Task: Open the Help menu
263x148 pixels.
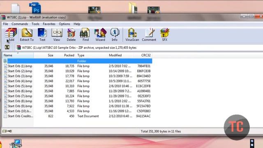Action: (x=77, y=24)
